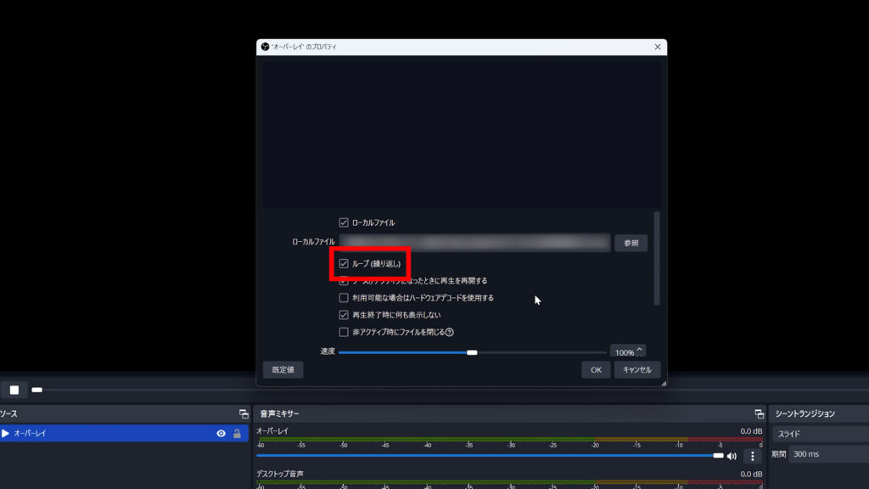Mute オーバーレイ using the speaker icon
The width and height of the screenshot is (869, 489).
pos(732,456)
